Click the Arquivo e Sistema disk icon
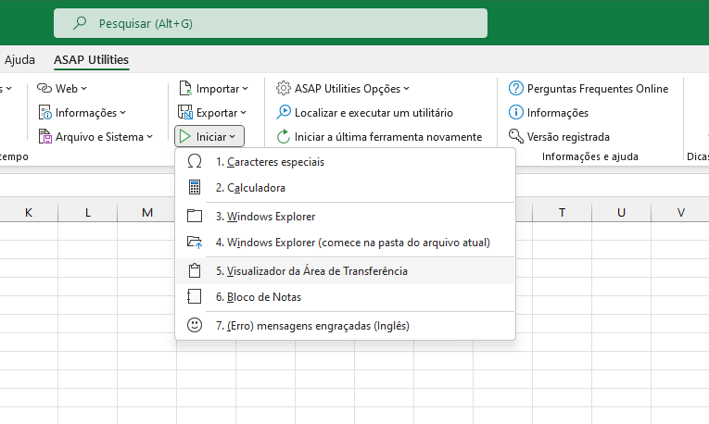 pos(45,136)
